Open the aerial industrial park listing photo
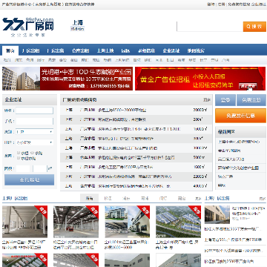Screen dimensions: 267x267 pos(178,222)
